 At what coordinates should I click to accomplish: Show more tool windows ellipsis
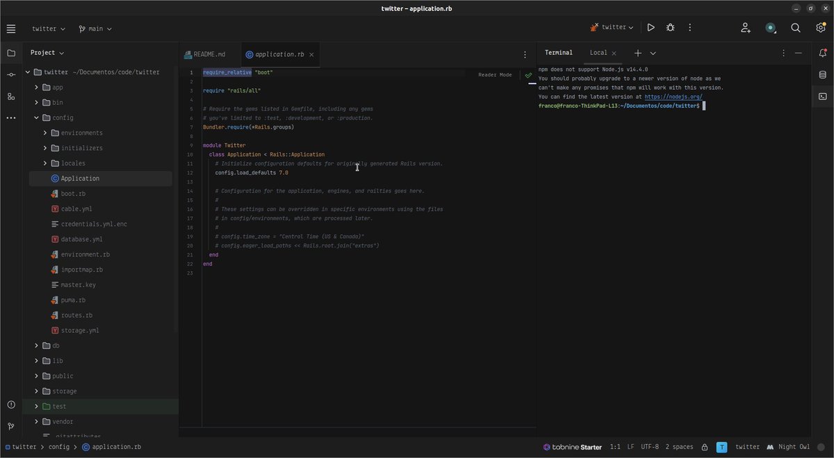[x=11, y=118]
